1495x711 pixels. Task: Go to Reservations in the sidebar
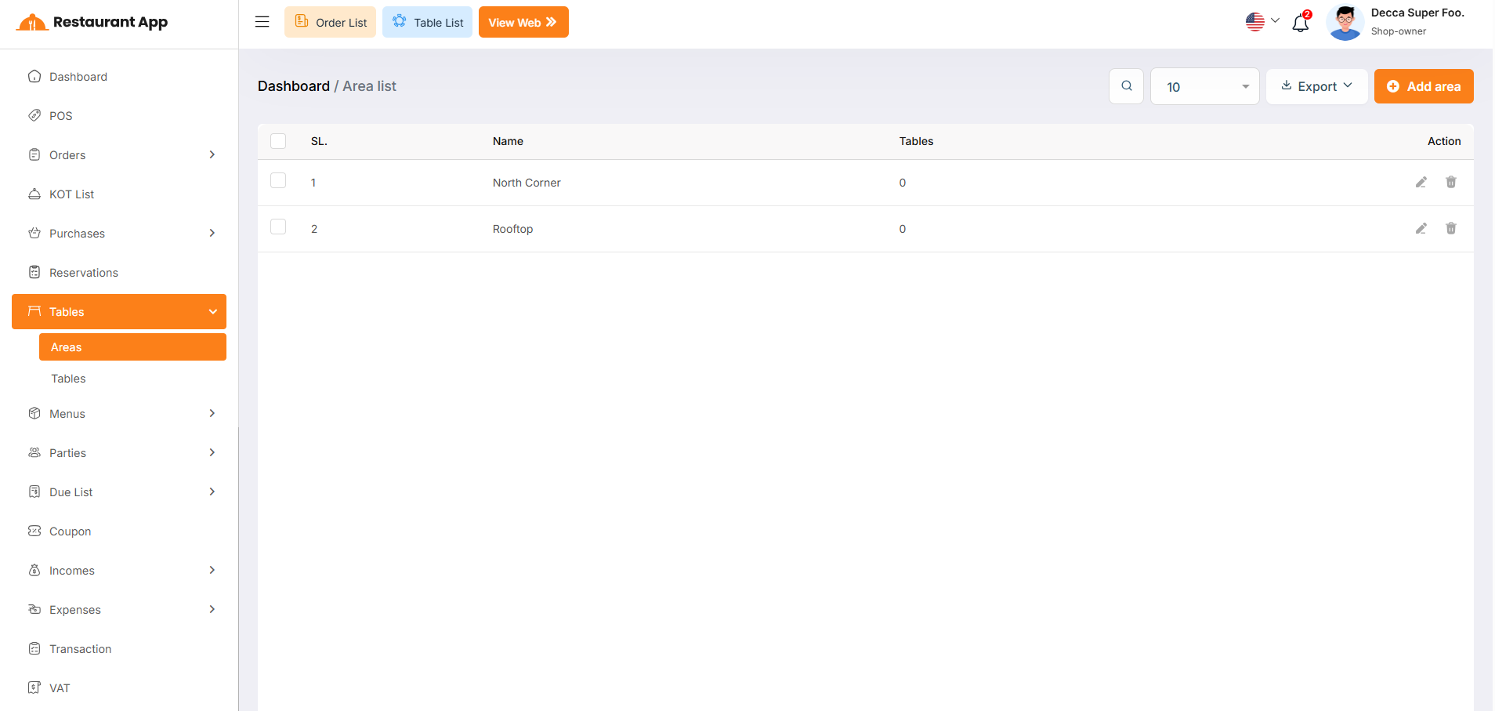[x=84, y=273]
